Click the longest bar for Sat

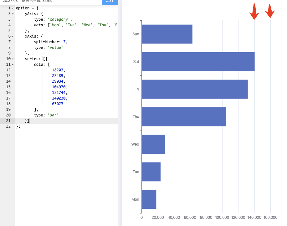click(x=197, y=62)
